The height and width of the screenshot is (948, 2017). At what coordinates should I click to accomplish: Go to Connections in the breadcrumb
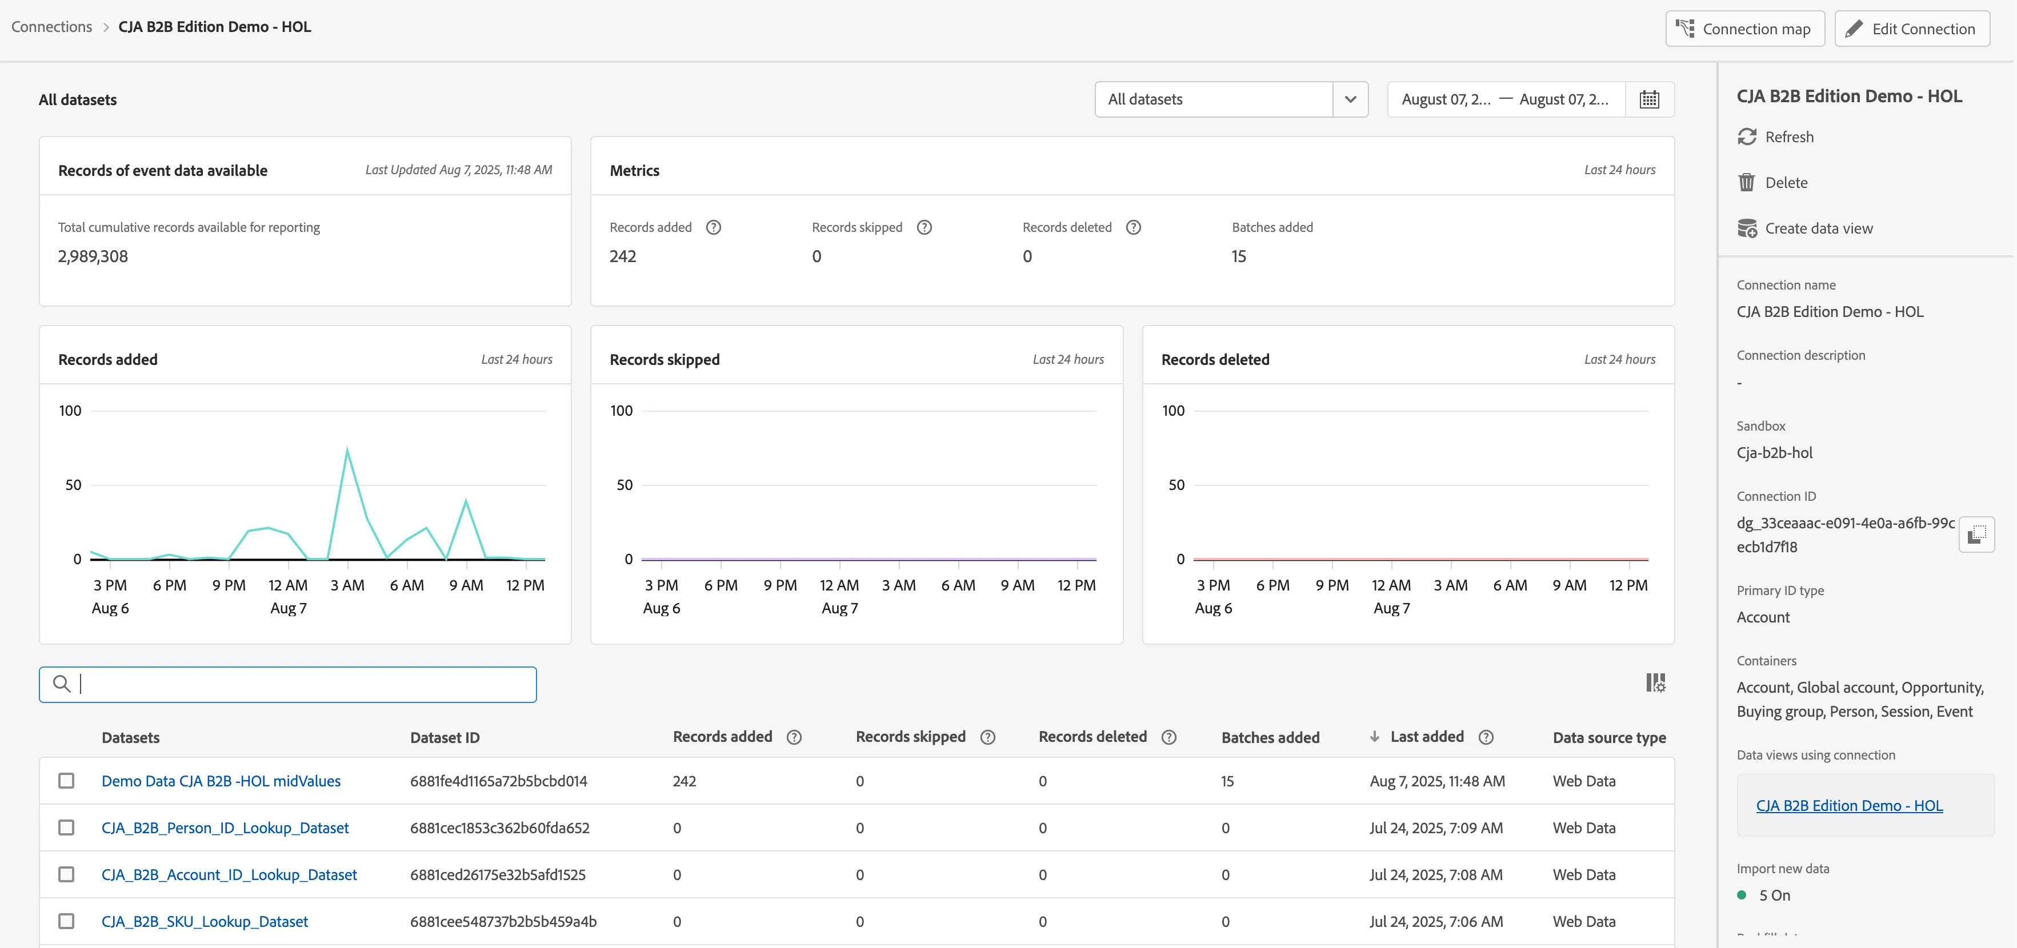51,27
